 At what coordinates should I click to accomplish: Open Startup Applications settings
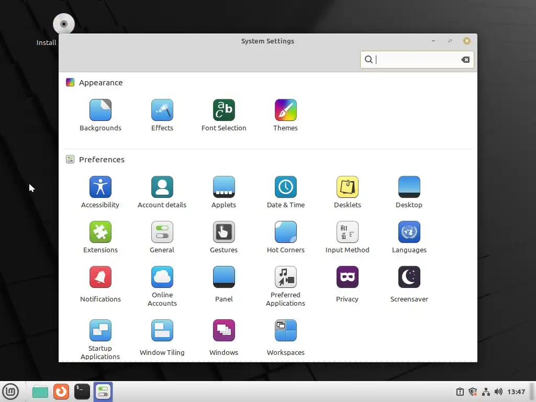(100, 340)
